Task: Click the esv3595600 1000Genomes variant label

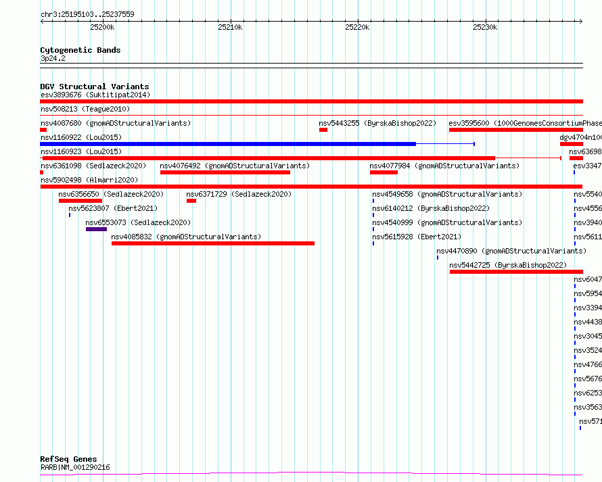Action: coord(525,123)
